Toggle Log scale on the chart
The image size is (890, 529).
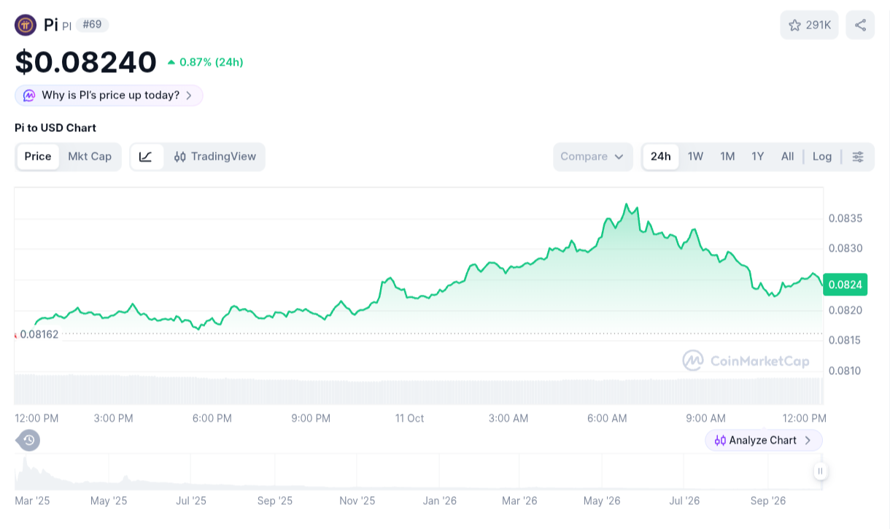822,157
